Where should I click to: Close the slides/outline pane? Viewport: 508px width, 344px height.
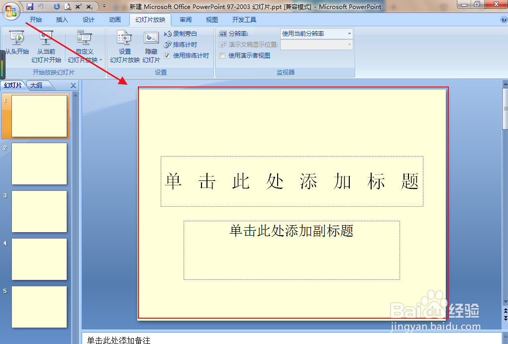(73, 86)
